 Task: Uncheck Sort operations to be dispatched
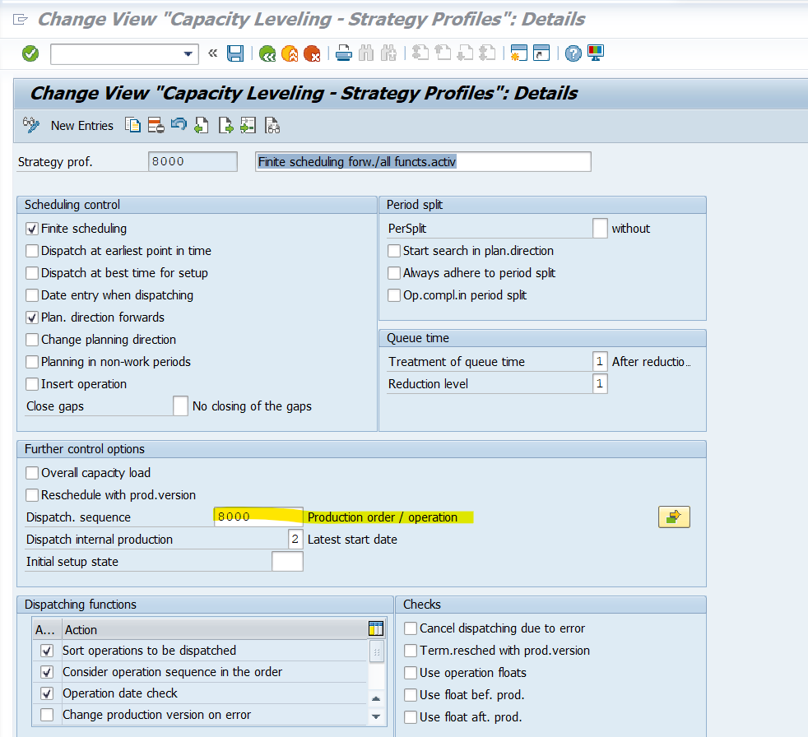point(47,651)
